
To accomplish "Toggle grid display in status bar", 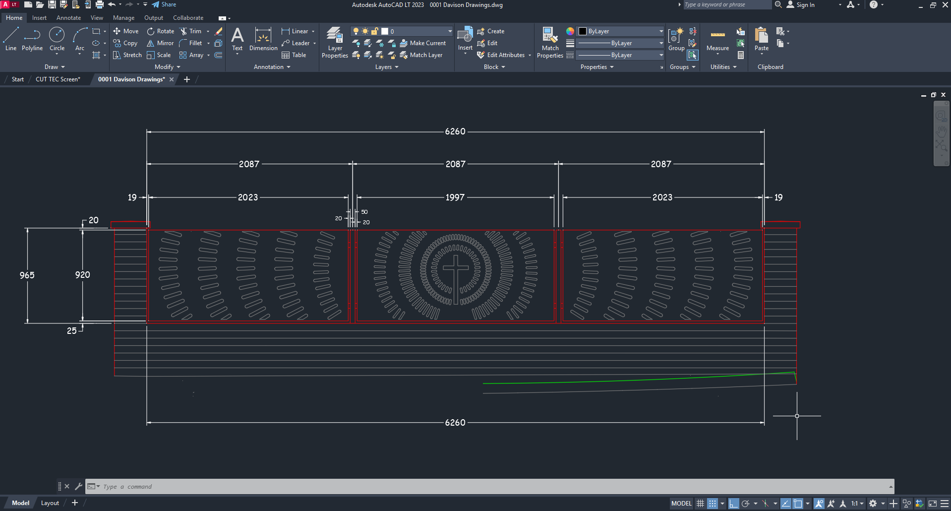I will point(700,504).
